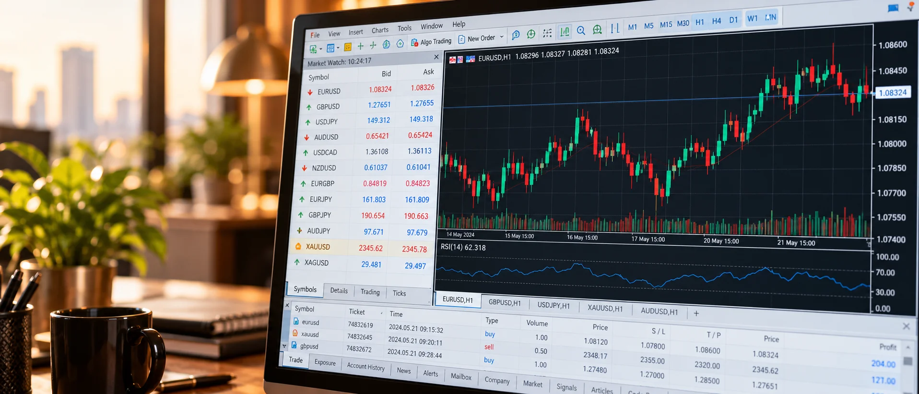Viewport: 919px width, 394px height.
Task: Open the Exposure terminal tab
Action: click(325, 362)
